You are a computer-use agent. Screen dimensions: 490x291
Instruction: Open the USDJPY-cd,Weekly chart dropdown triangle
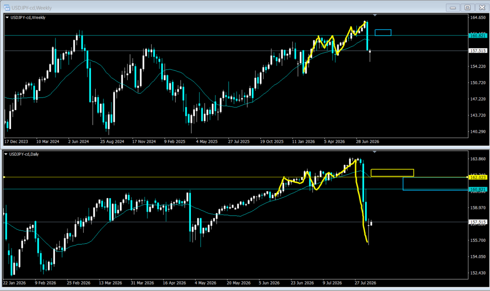click(7, 18)
